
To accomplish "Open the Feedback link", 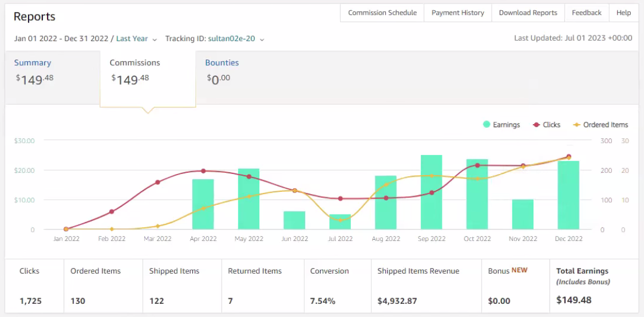I will [587, 13].
